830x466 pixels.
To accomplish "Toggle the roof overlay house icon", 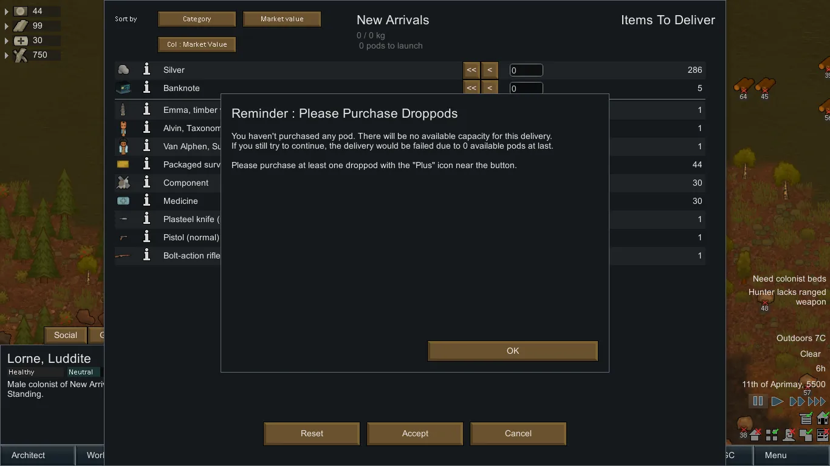I will (755, 435).
